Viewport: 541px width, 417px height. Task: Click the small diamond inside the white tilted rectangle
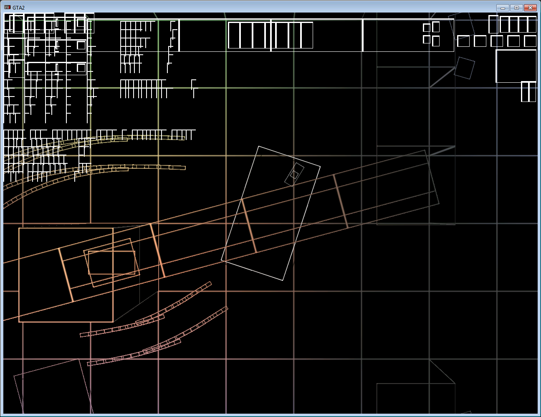[294, 175]
